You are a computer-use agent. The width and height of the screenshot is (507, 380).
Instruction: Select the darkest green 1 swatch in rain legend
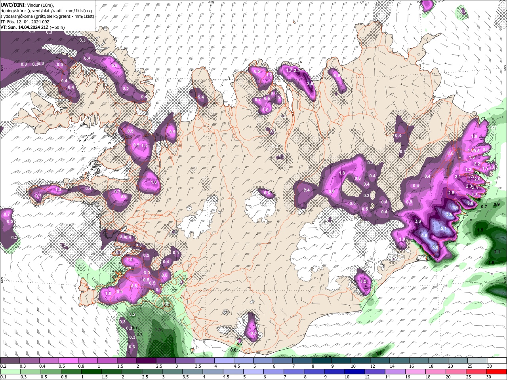click(x=91, y=372)
